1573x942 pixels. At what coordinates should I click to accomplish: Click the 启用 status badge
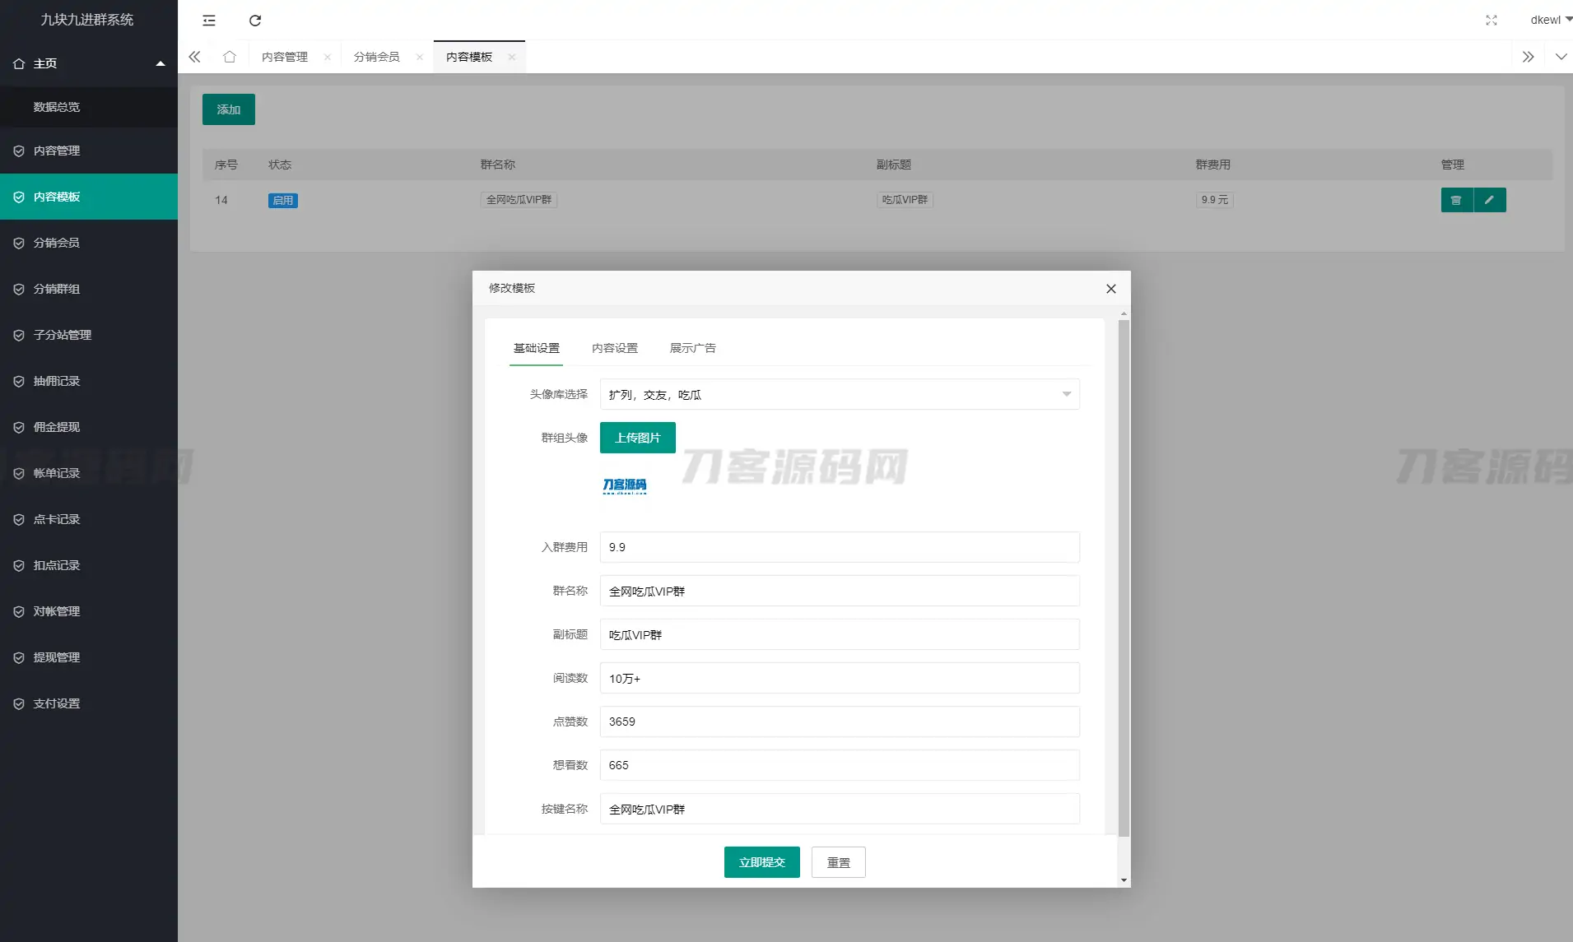[x=282, y=200]
